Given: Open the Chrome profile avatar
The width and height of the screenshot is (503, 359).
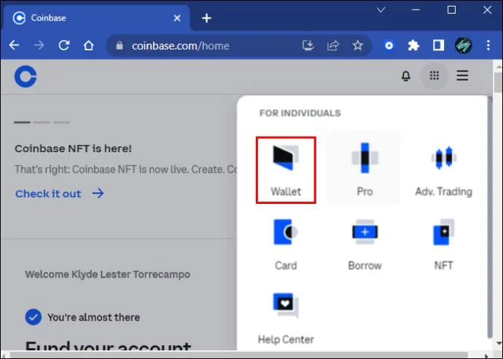Looking at the screenshot, I should (463, 46).
